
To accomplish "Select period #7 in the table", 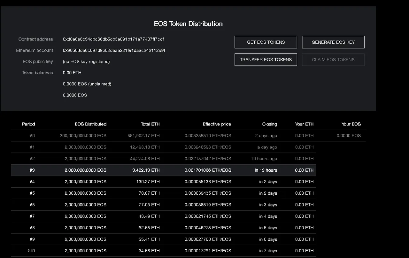I will tap(32, 216).
